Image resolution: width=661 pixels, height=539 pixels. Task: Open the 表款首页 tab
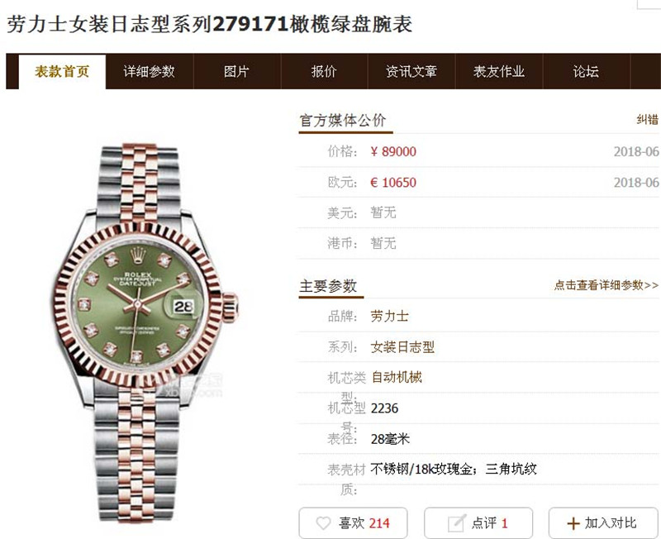[62, 72]
